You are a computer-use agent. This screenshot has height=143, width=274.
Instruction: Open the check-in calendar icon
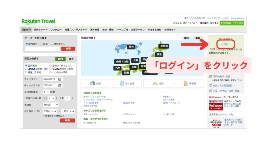pyautogui.click(x=60, y=79)
